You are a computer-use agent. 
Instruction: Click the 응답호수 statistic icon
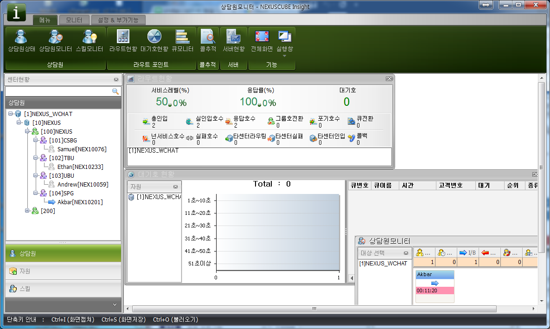click(x=229, y=122)
